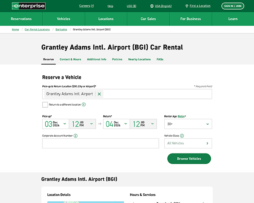Select the Reserve tab
The height and width of the screenshot is (203, 254).
pyautogui.click(x=48, y=59)
